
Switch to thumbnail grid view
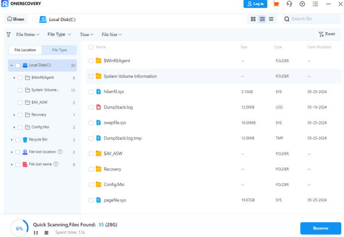pyautogui.click(x=253, y=19)
